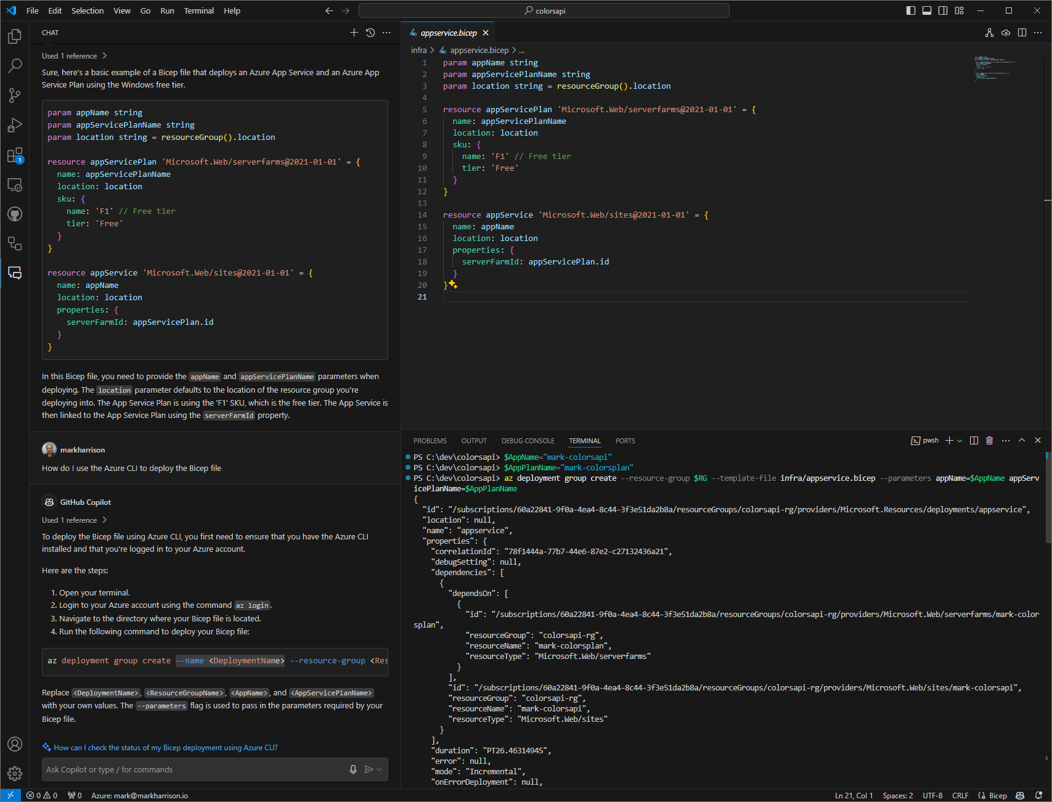Image resolution: width=1052 pixels, height=802 pixels.
Task: Open the new terminal launch profile dropdown
Action: 960,441
